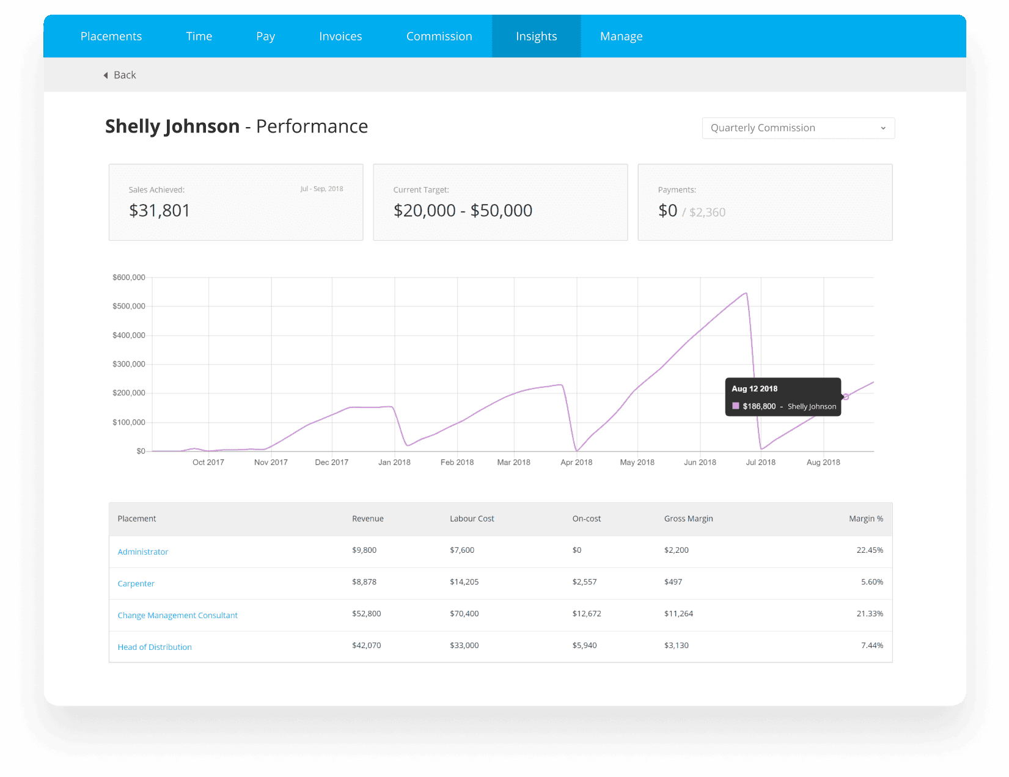Click the Gross Margin column header
The width and height of the screenshot is (1009, 777).
(x=689, y=519)
